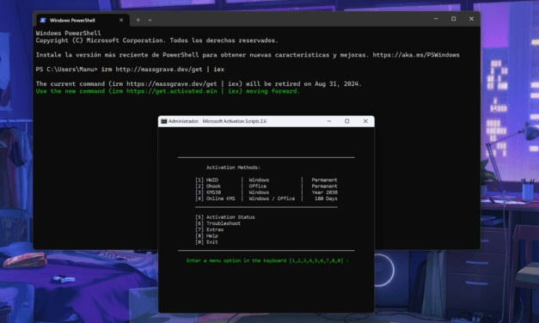
Task: Close the Microsoft Activation Scripts window
Action: [365, 121]
